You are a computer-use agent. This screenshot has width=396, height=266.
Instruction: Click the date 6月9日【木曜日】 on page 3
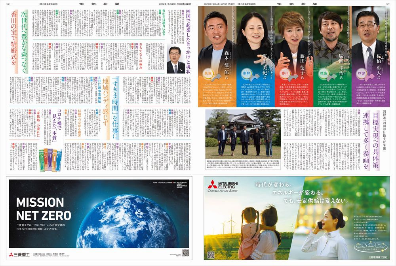point(184,4)
